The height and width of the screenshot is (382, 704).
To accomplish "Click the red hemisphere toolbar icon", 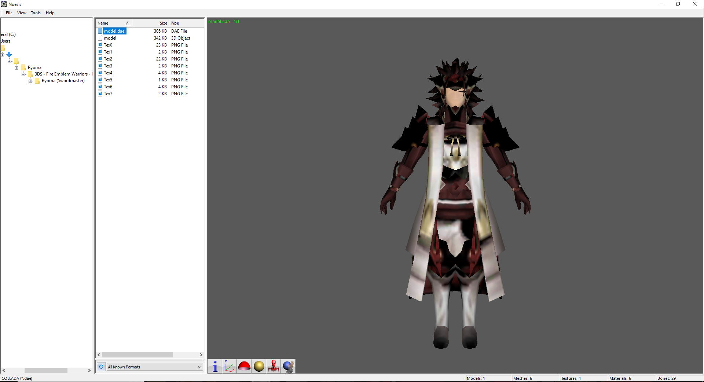I will (x=244, y=366).
